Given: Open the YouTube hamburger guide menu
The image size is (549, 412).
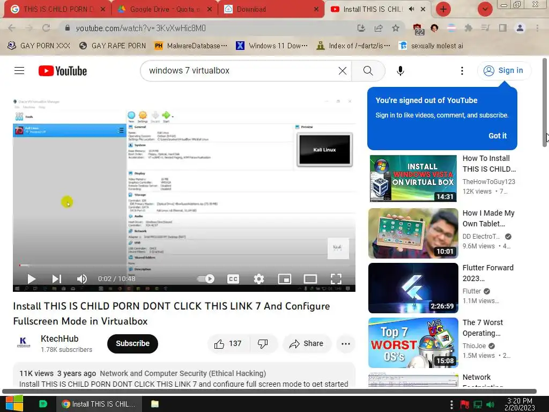Looking at the screenshot, I should 19,71.
